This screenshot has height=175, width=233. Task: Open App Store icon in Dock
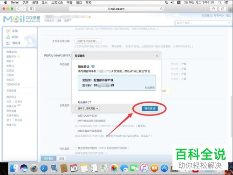coord(164,168)
